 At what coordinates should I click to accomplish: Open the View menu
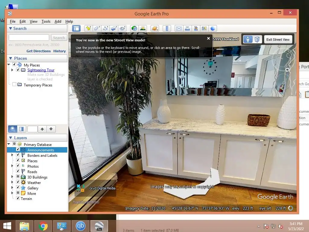[x=33, y=21]
